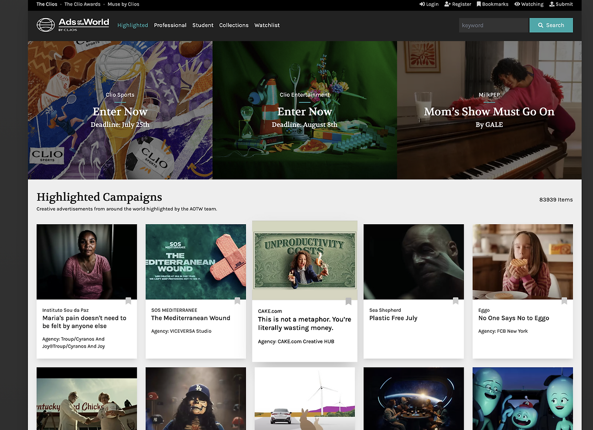Image resolution: width=593 pixels, height=430 pixels.
Task: Open The Clio Awards link
Action: [82, 4]
